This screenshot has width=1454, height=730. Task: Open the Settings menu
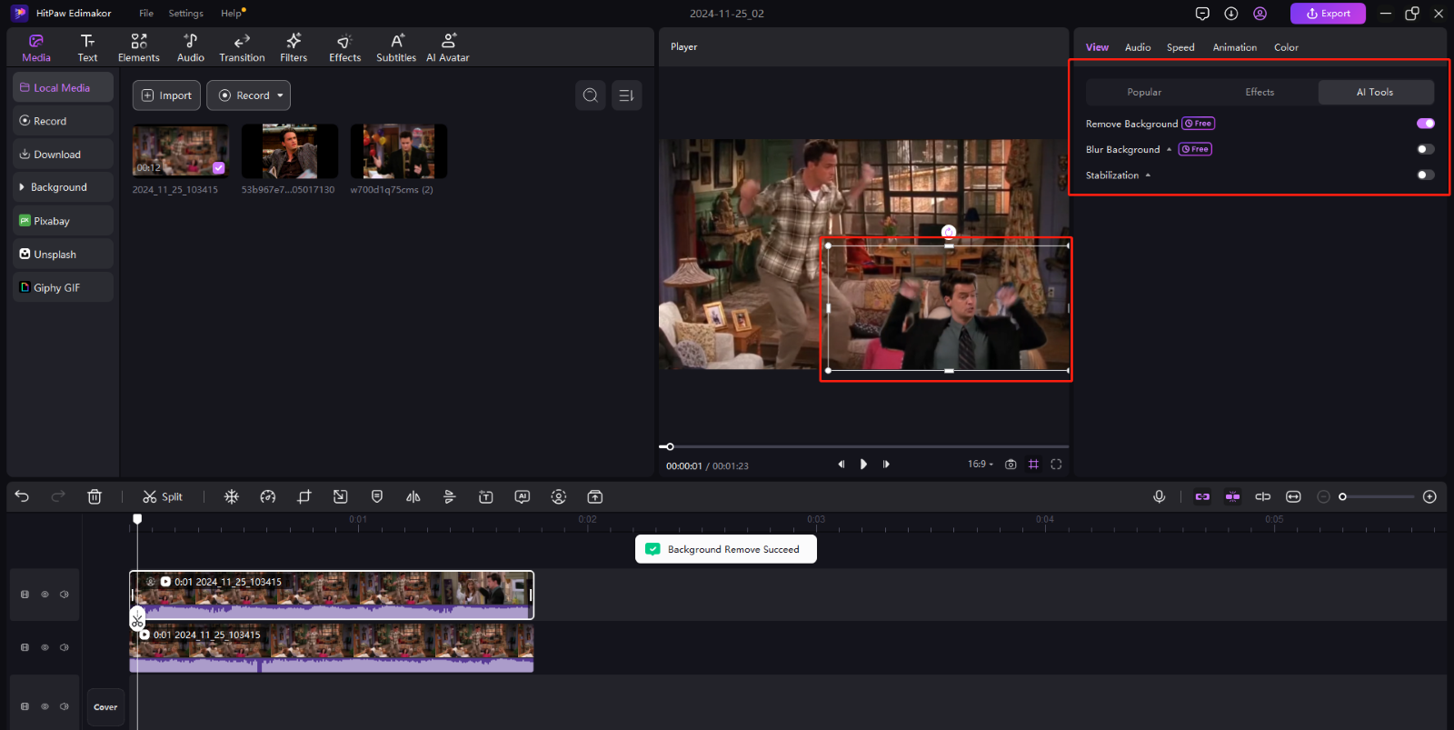tap(185, 14)
